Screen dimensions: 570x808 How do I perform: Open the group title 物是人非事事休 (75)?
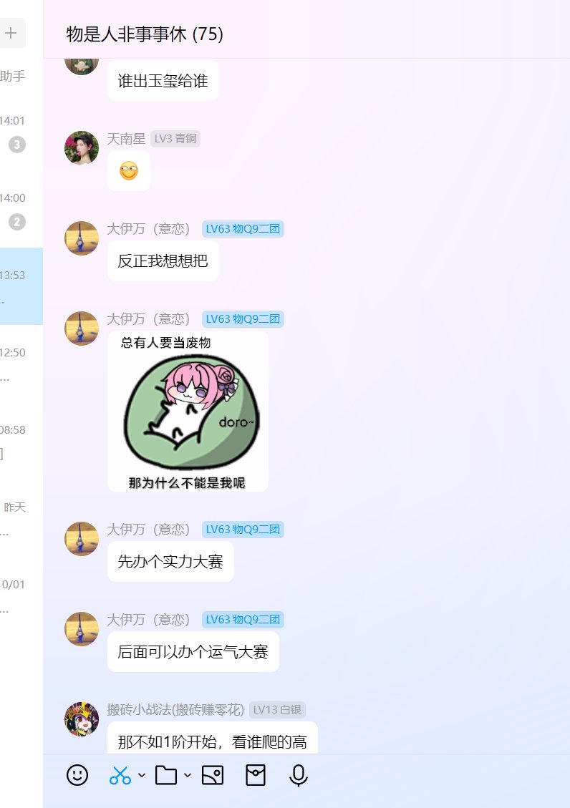click(145, 34)
